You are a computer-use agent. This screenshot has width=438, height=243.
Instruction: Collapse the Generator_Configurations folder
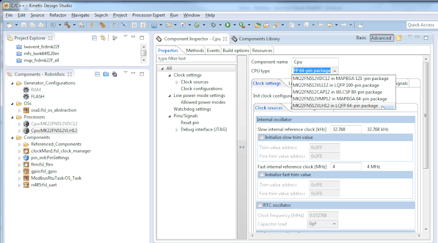(x=12, y=83)
